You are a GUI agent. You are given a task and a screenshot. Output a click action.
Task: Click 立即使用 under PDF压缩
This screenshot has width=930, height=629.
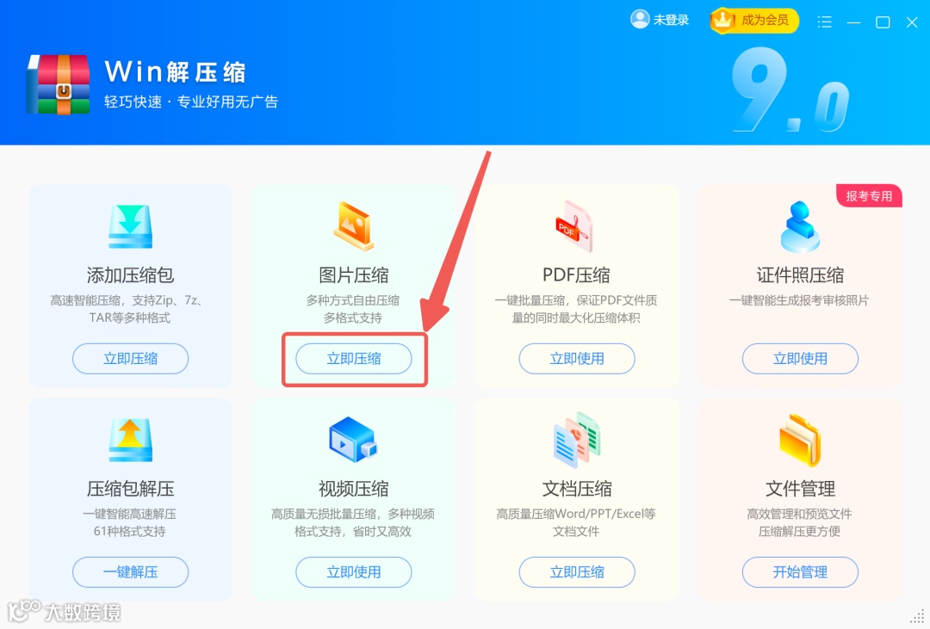pyautogui.click(x=576, y=358)
